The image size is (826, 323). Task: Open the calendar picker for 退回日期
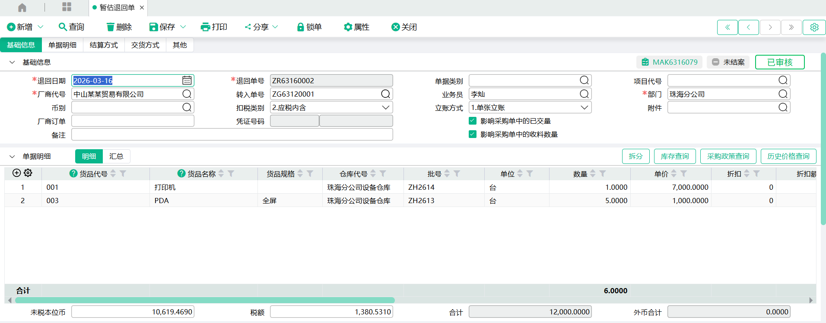[187, 80]
